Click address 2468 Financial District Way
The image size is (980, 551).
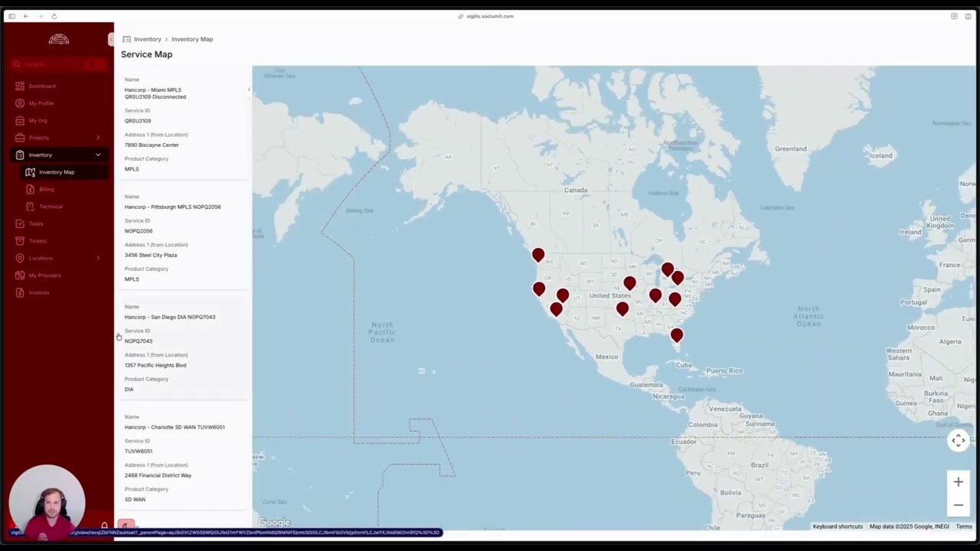pos(158,475)
